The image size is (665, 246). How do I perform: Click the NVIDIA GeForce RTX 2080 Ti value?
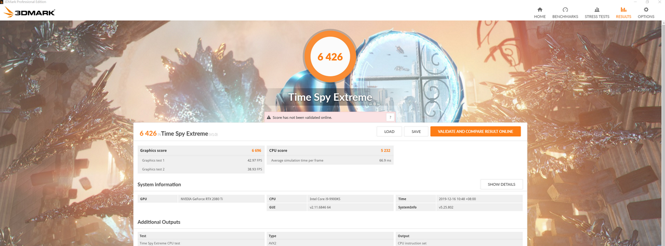(201, 199)
